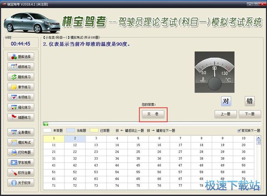Screen dimensions: 267x196
Task: Select question number 25 in grid
Action: [x=138, y=152]
